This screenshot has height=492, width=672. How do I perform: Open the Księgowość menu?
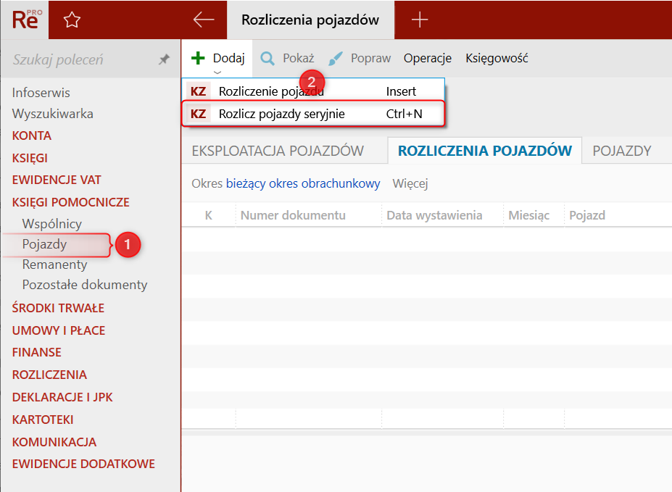pyautogui.click(x=497, y=58)
